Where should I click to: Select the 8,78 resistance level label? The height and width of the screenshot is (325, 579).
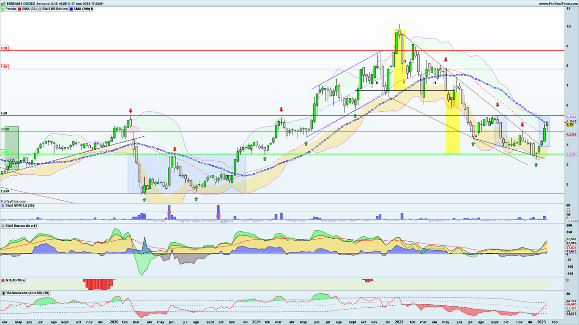tap(4, 48)
